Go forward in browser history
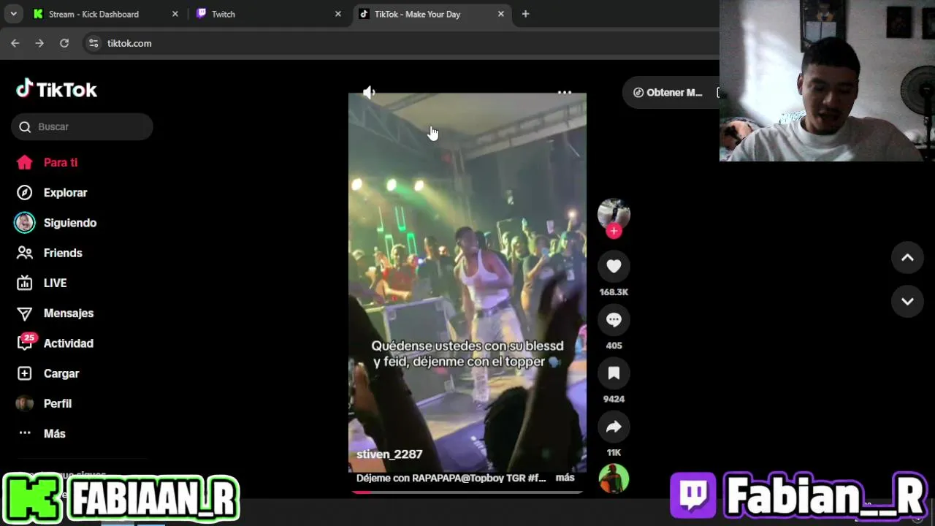 39,43
